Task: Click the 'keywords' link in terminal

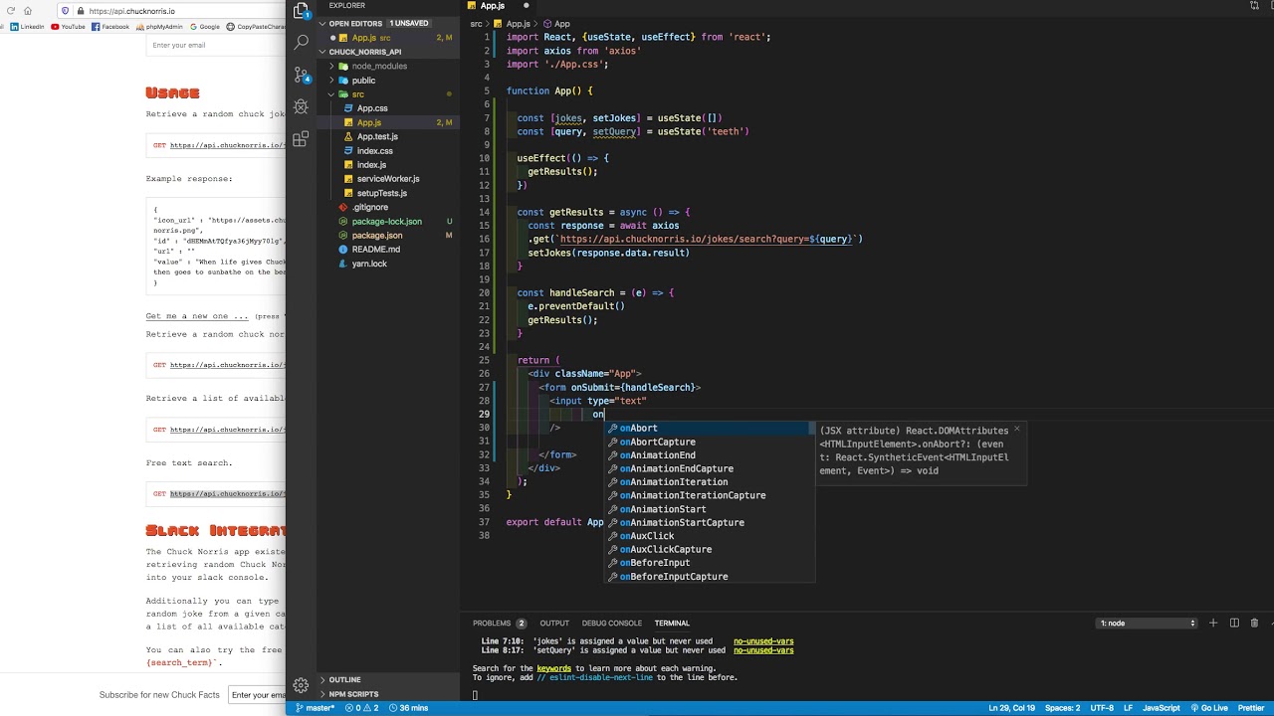Action: 553,668
